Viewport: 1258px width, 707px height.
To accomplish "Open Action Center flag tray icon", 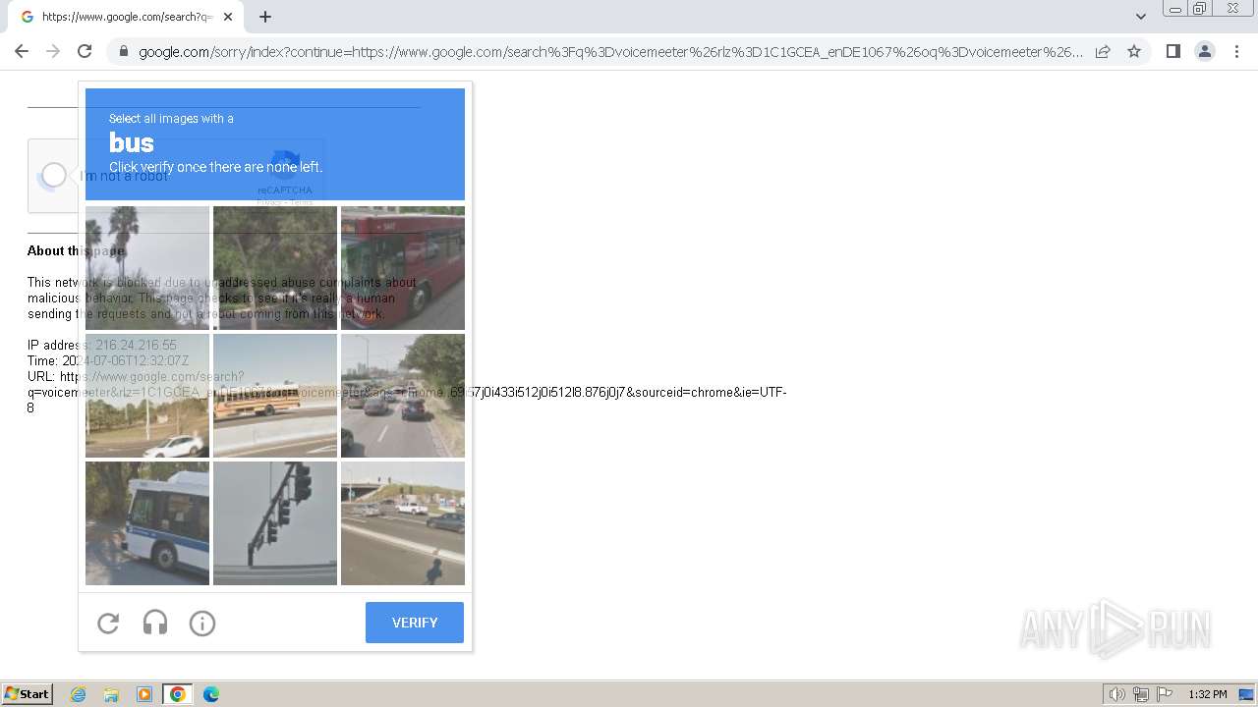I will (x=1165, y=694).
